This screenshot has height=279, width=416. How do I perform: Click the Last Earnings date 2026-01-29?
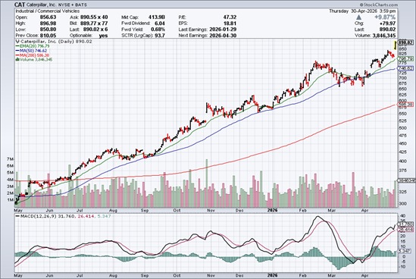[x=223, y=30]
